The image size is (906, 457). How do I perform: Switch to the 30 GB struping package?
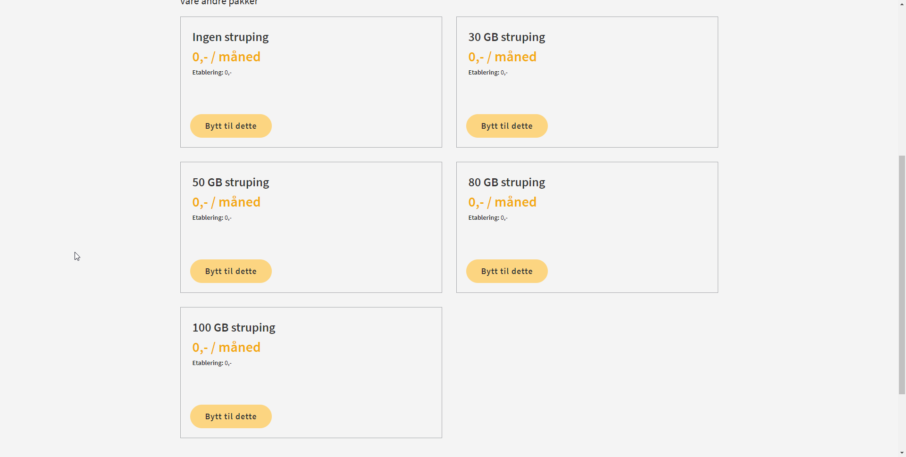[507, 126]
